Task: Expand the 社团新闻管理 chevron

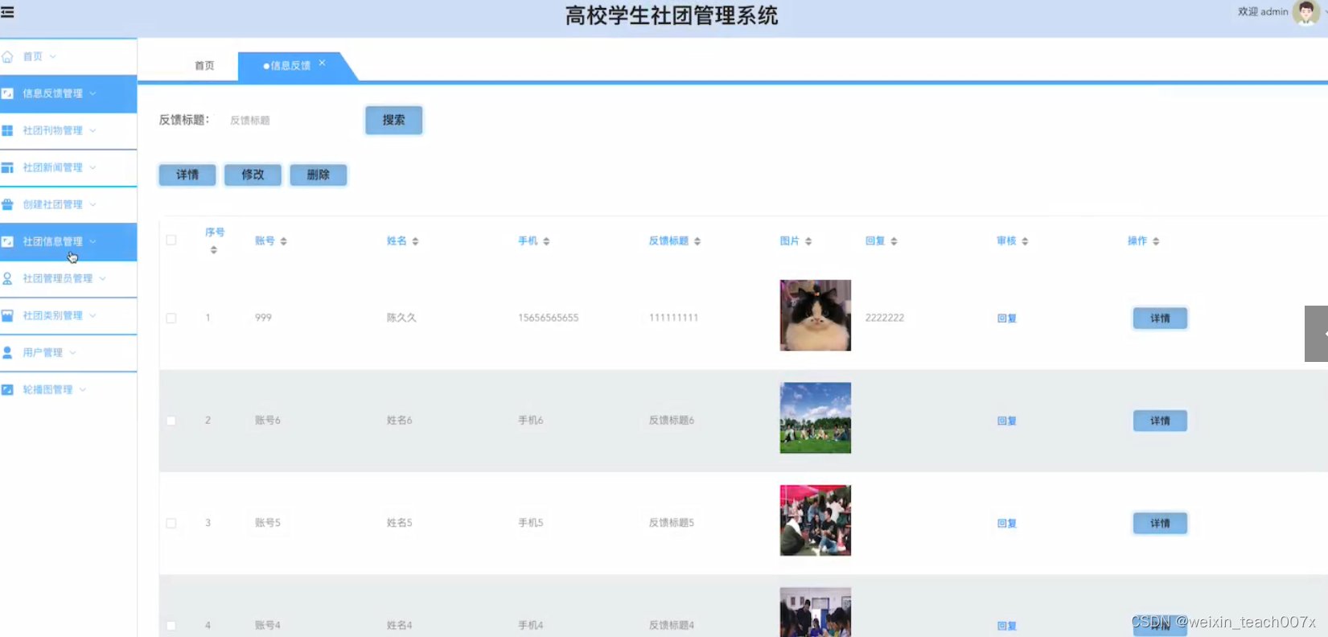Action: (x=93, y=167)
